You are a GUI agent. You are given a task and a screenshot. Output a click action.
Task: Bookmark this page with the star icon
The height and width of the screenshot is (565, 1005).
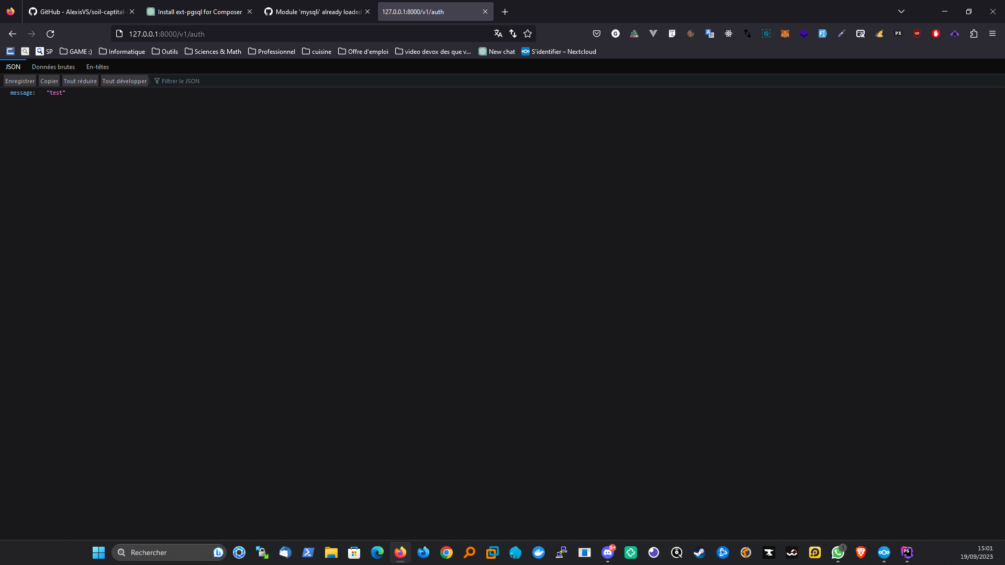pyautogui.click(x=528, y=33)
